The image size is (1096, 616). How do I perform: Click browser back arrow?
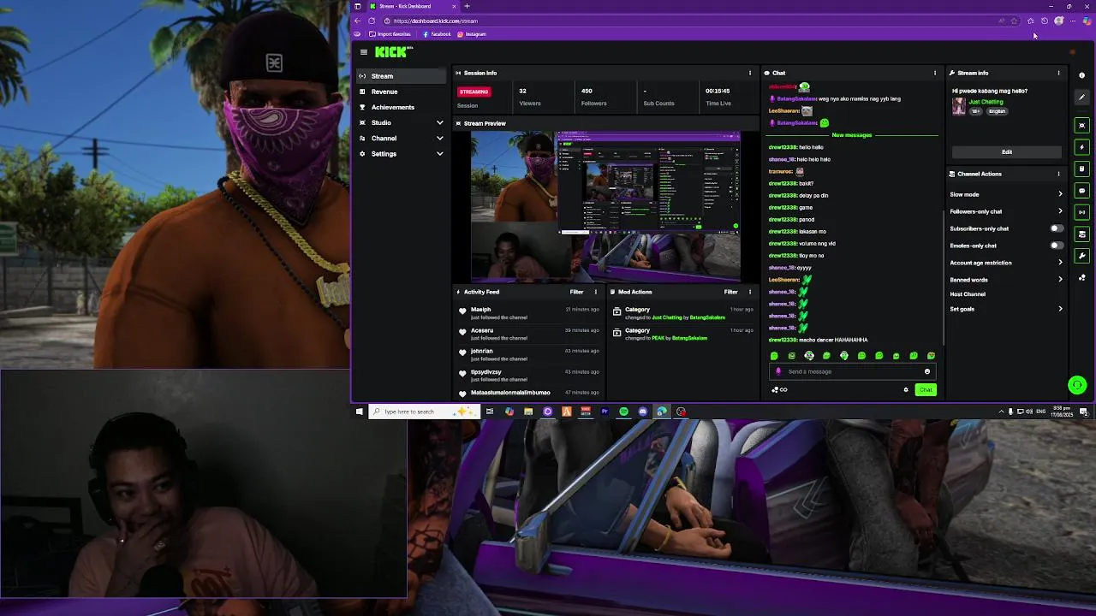point(357,21)
